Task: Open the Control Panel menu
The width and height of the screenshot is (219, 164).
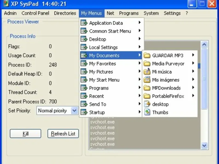Action: click(35, 13)
